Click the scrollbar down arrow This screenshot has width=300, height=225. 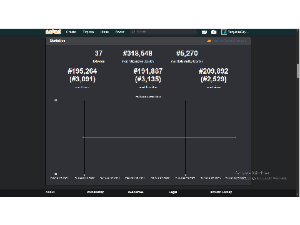click(x=297, y=194)
